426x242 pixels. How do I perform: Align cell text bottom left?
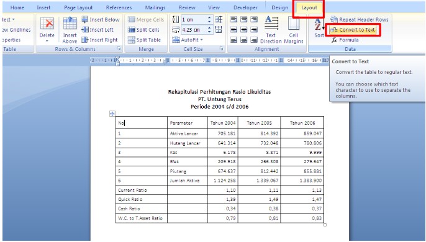point(234,40)
